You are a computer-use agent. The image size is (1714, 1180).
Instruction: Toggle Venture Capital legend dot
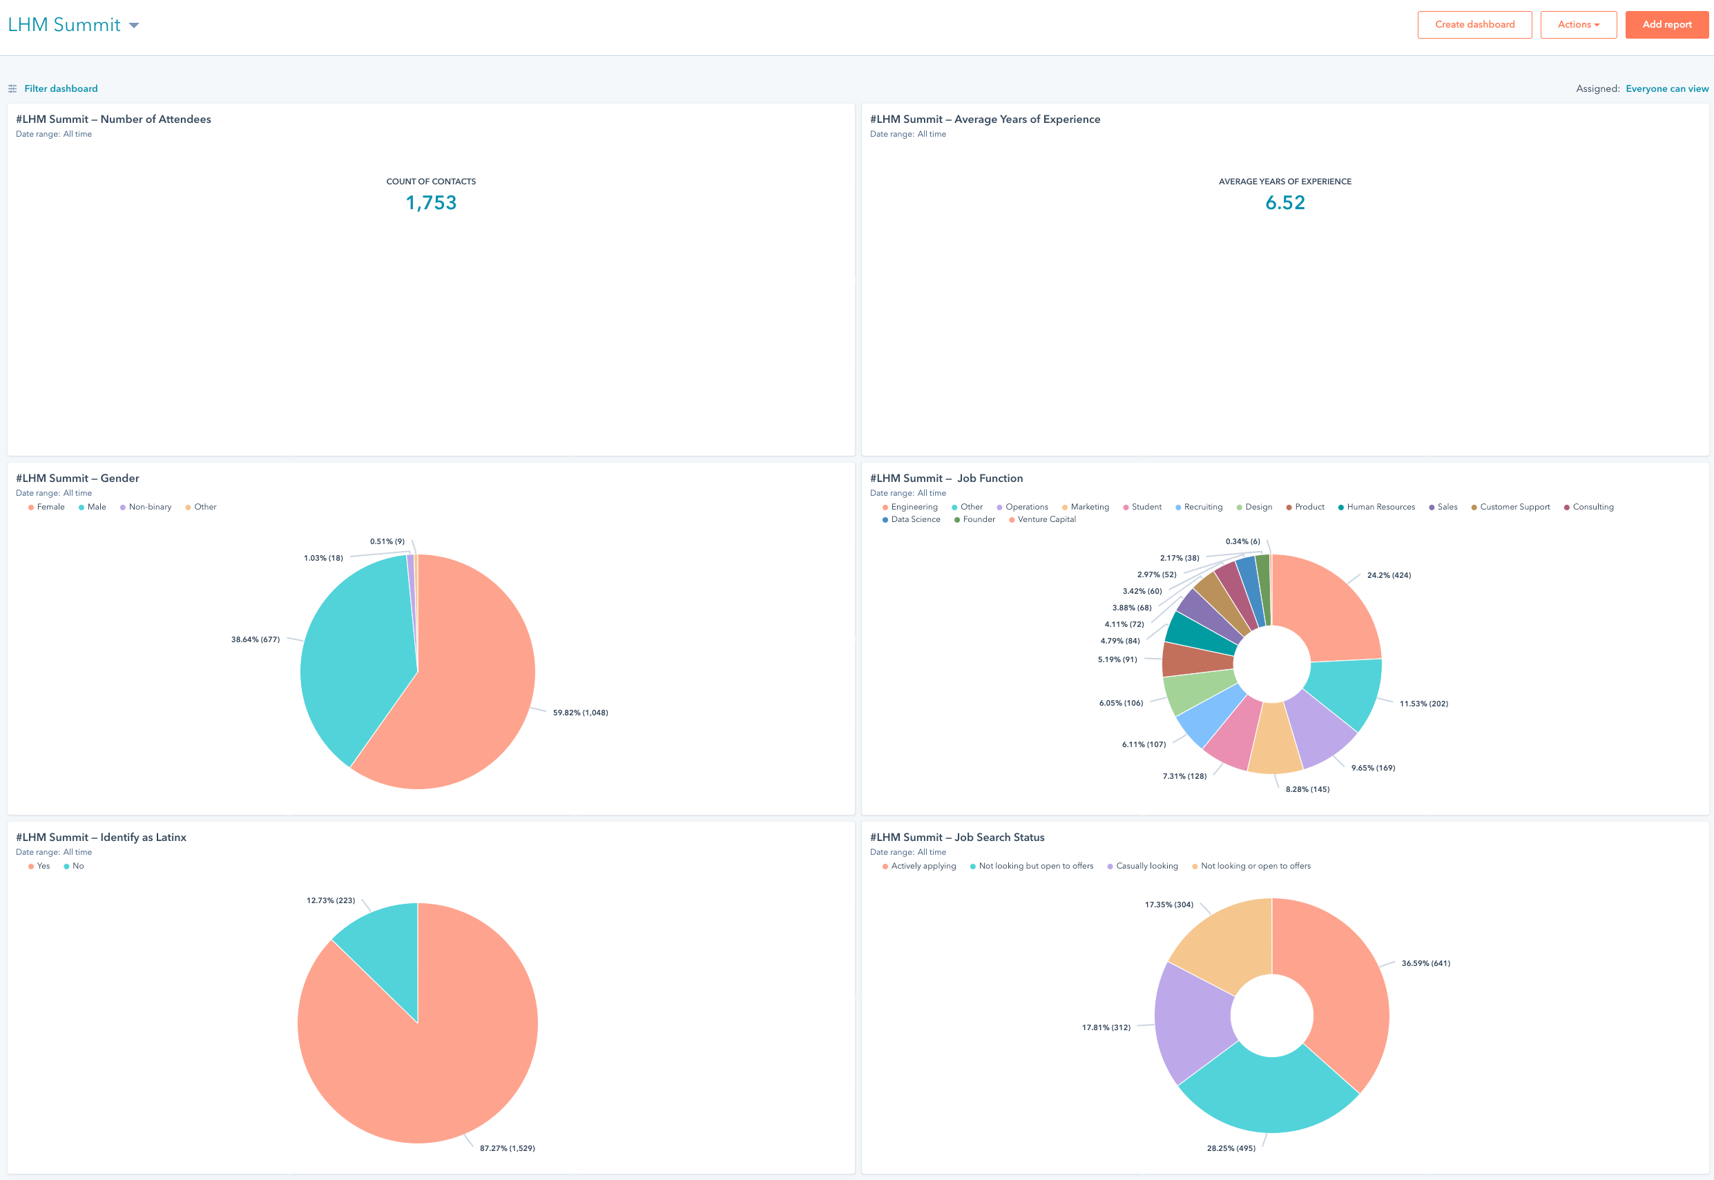pyautogui.click(x=1012, y=520)
